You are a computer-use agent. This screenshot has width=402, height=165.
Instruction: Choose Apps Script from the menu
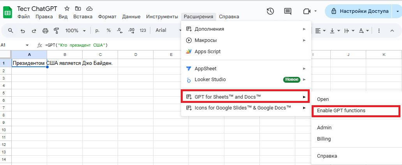246,52
